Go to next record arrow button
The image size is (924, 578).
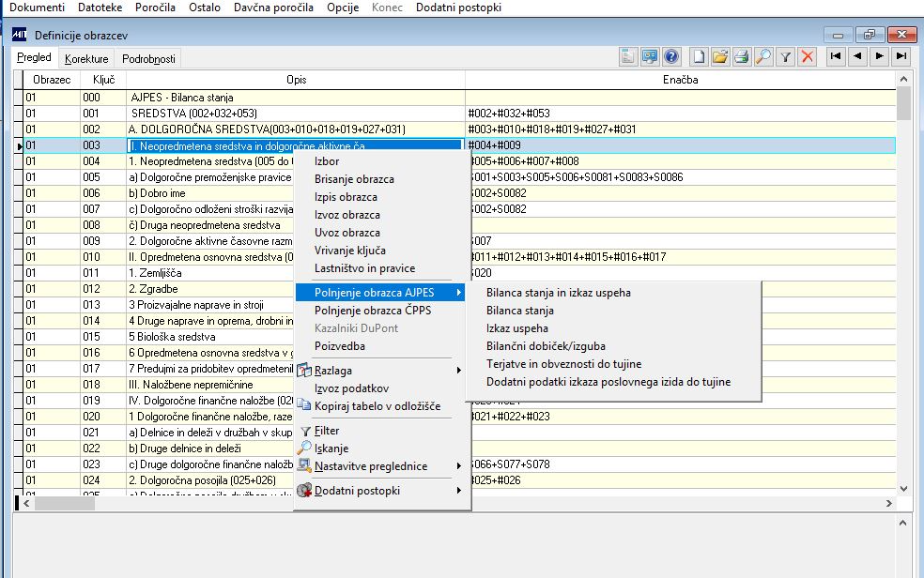880,56
